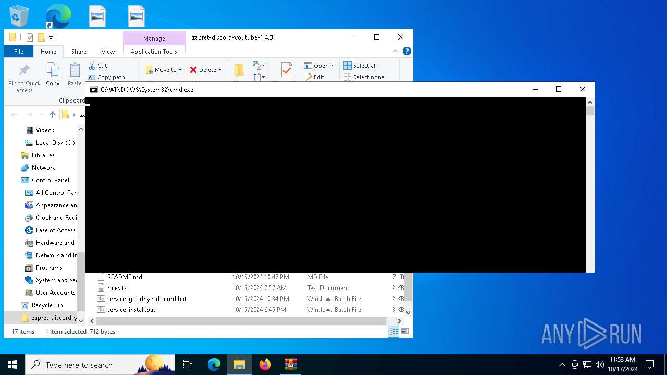This screenshot has height=375, width=667.
Task: Select Ease of Access tree item
Action: (x=55, y=230)
